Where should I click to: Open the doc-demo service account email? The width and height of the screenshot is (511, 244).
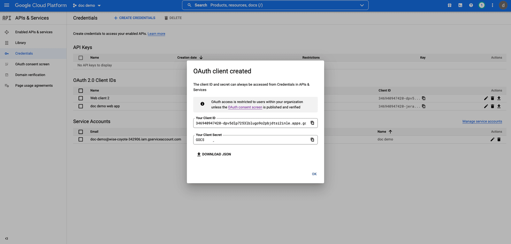click(136, 139)
